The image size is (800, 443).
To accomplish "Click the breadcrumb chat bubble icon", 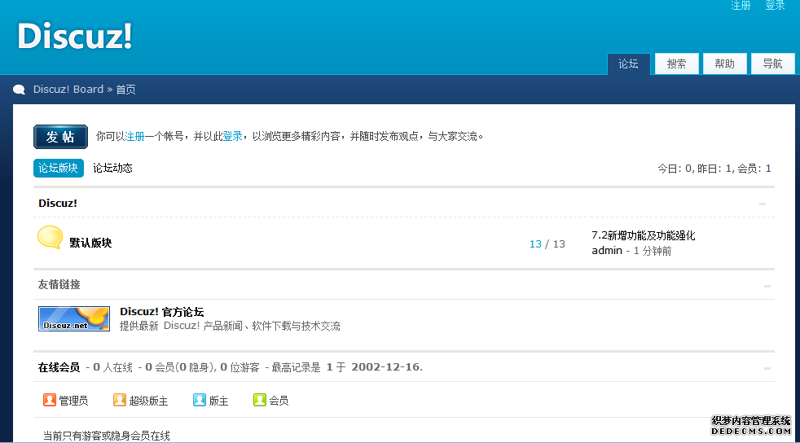I will [20, 90].
